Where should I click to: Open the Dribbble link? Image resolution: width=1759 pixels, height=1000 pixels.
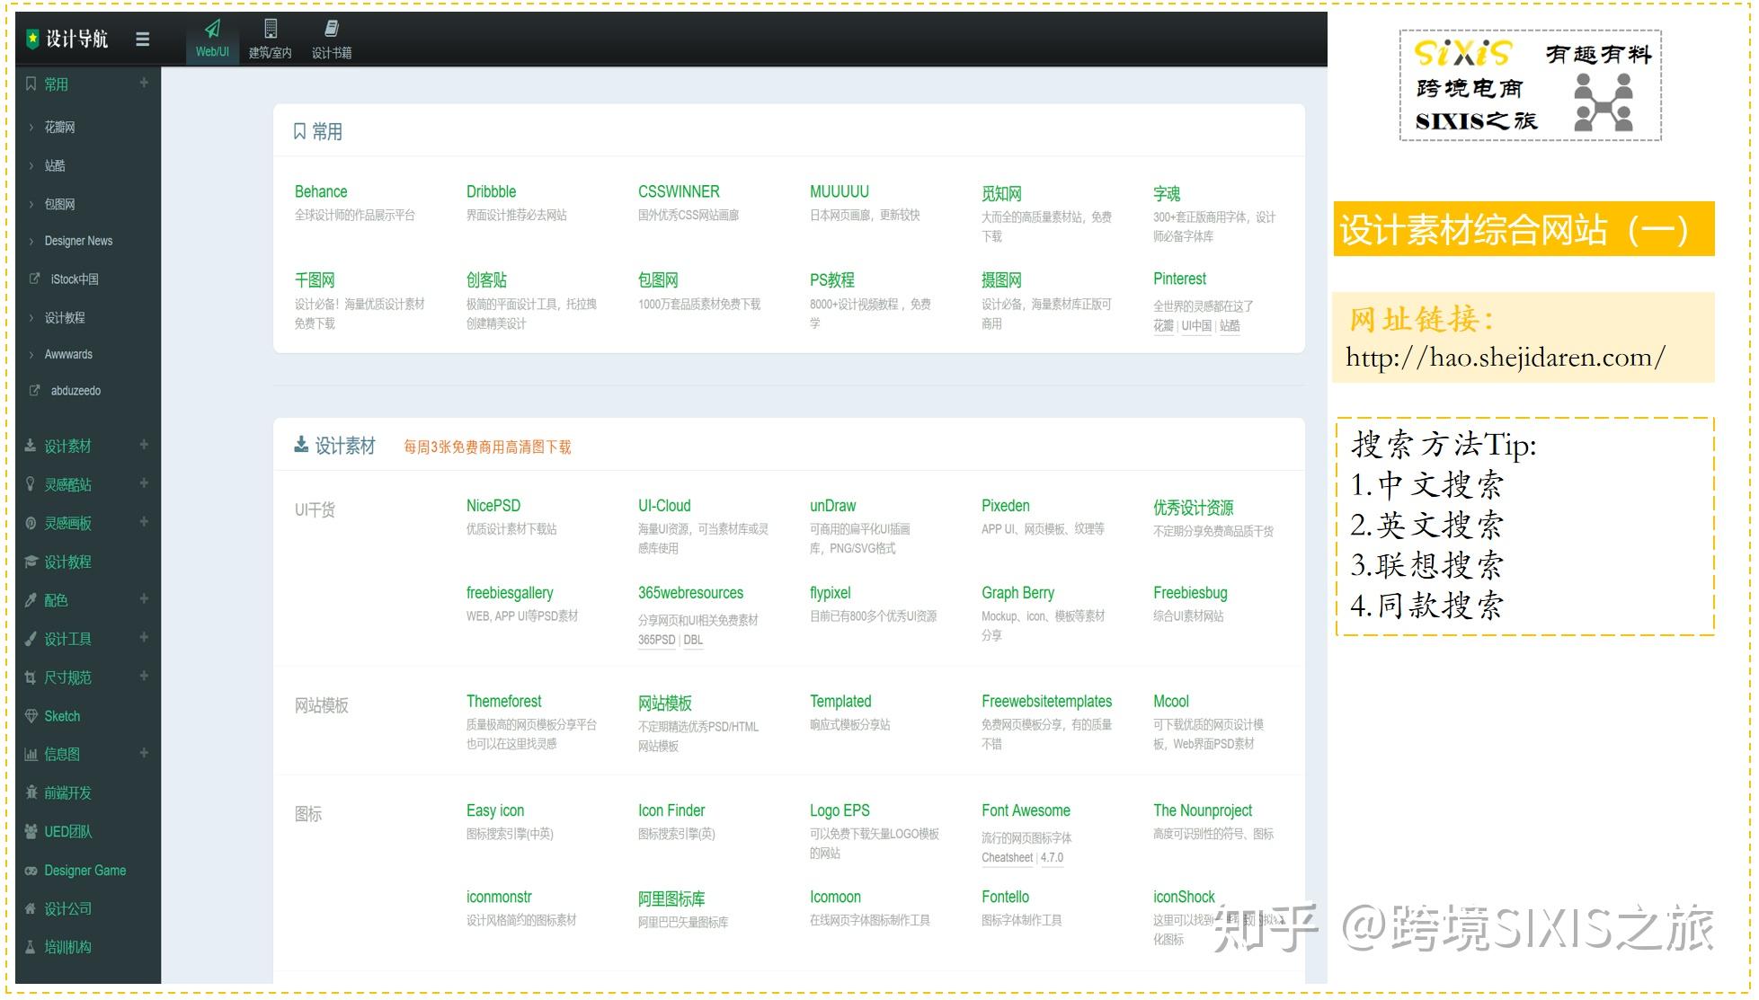(x=491, y=191)
